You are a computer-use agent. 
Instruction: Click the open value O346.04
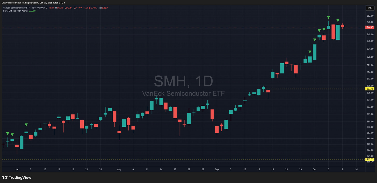pyautogui.click(x=50, y=8)
